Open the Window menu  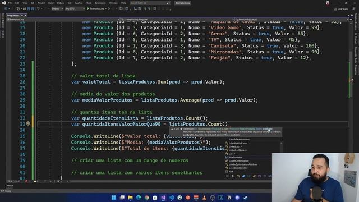[113, 3]
